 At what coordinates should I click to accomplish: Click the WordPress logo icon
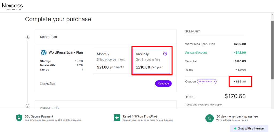tap(44, 52)
